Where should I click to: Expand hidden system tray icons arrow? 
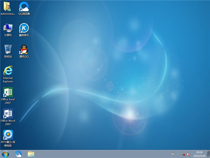point(178,154)
